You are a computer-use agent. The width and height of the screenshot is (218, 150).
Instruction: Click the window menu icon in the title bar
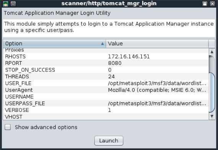(6, 4)
